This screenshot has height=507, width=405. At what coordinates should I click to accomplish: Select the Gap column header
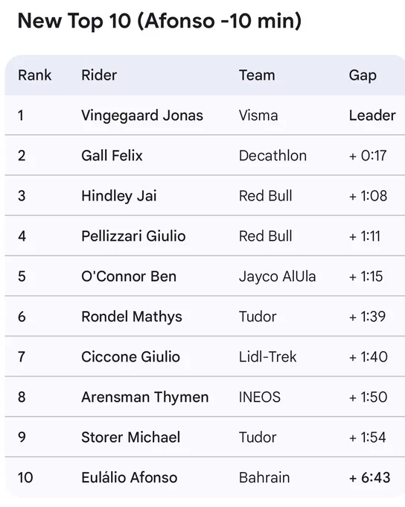point(363,76)
